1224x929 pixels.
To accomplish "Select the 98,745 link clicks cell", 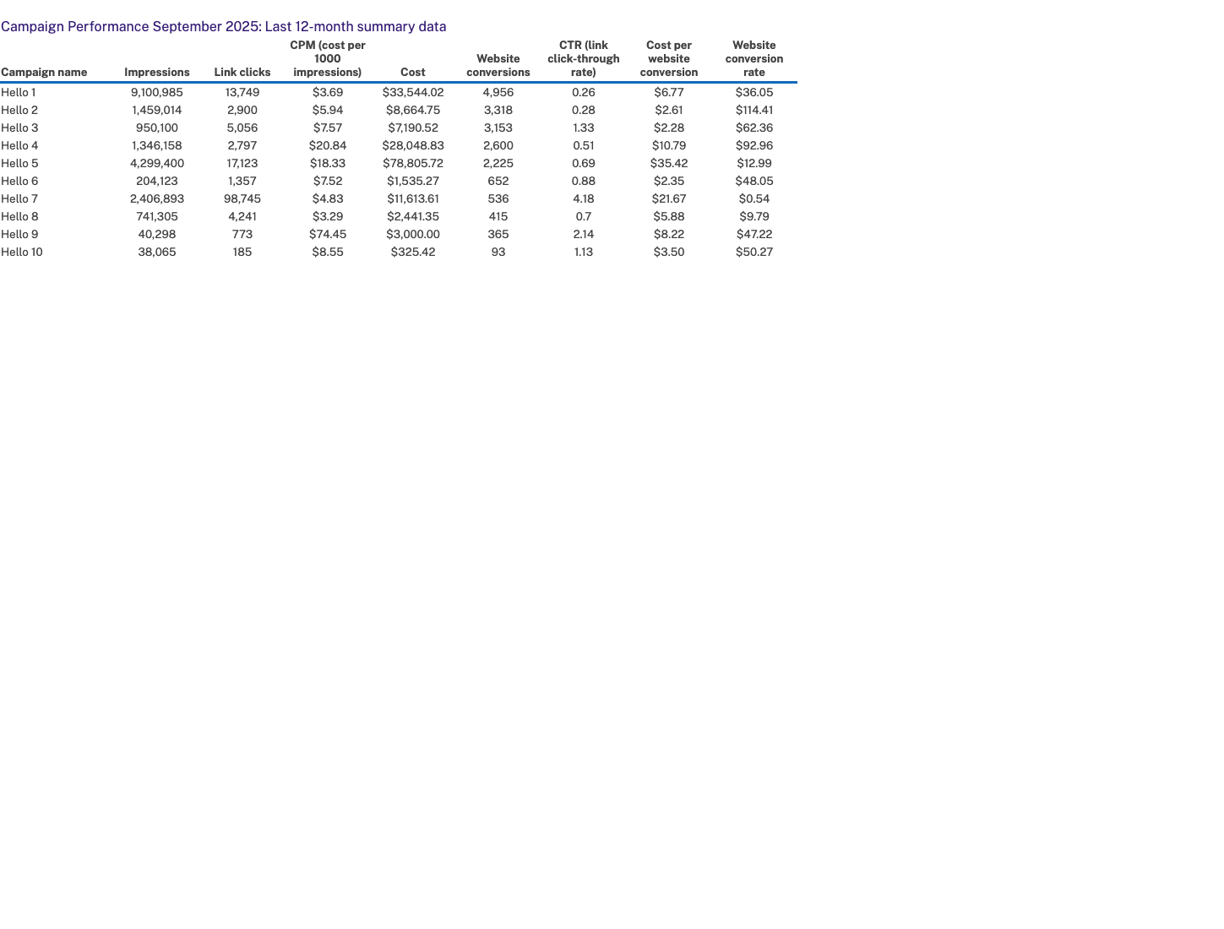I will (242, 199).
